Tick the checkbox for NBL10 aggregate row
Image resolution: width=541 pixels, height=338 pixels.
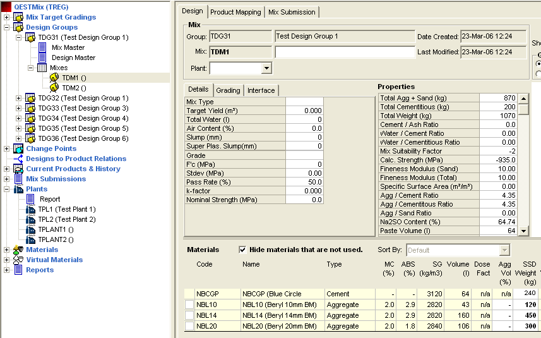click(189, 305)
